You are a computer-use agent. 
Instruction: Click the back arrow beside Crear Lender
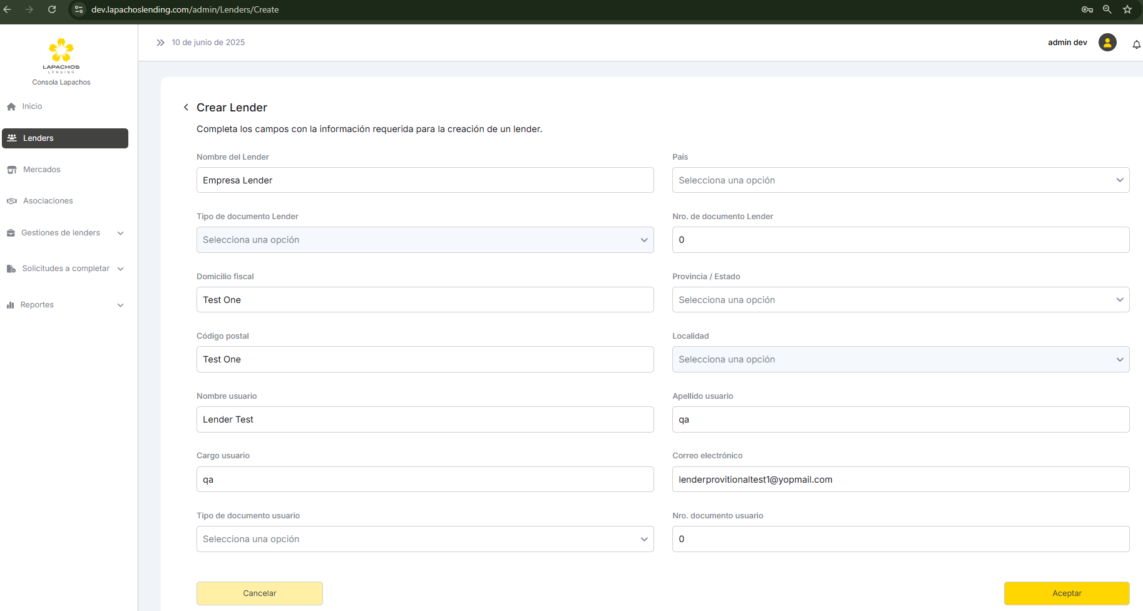pos(186,108)
